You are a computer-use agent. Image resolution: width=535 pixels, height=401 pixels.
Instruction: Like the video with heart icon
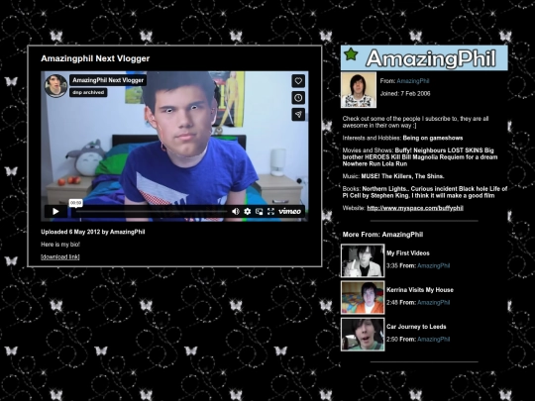pyautogui.click(x=298, y=81)
